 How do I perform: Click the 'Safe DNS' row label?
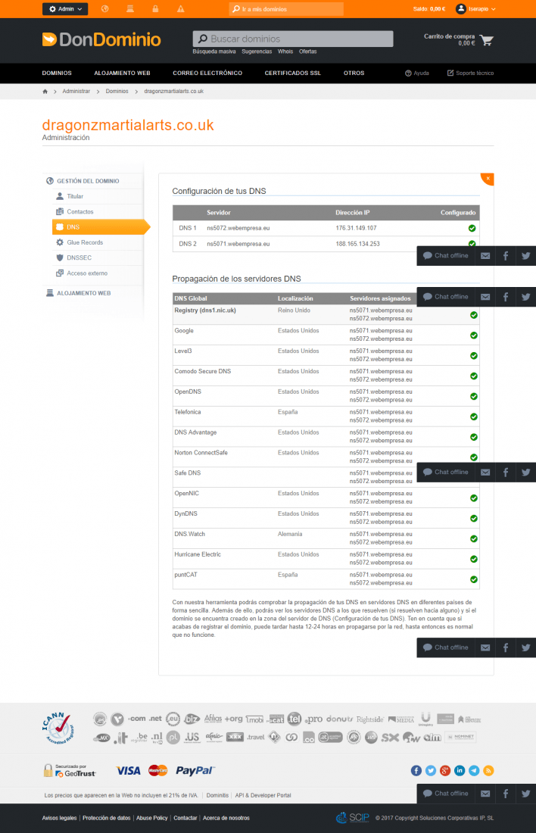[x=188, y=473]
